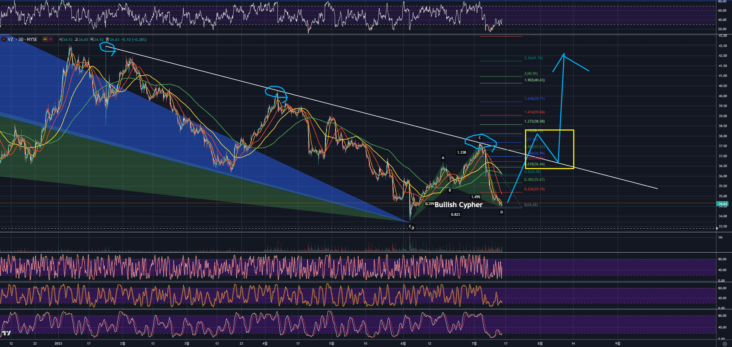This screenshot has height=347, width=732.
Task: Select the Bullish Cypher pattern label
Action: coord(458,205)
